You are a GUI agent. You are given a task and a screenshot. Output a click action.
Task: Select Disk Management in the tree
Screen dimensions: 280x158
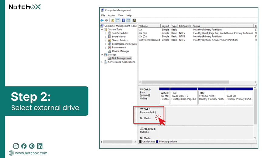pyautogui.click(x=121, y=58)
